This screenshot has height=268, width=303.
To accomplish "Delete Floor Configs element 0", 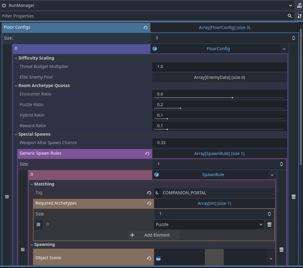I will point(294,197).
